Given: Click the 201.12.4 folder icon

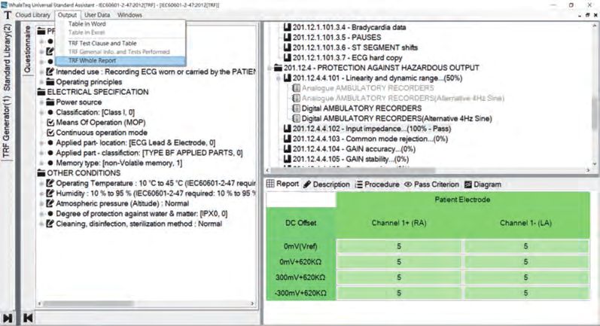Looking at the screenshot, I should pyautogui.click(x=279, y=68).
